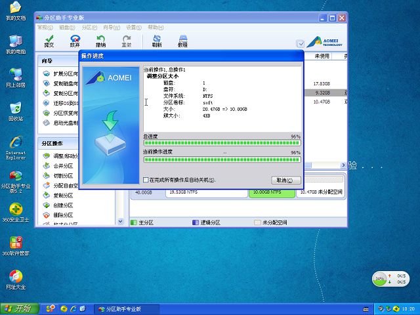This screenshot has height=315, width=420.
Task: Enable auto shutdown after operations checkbox
Action: (146, 180)
